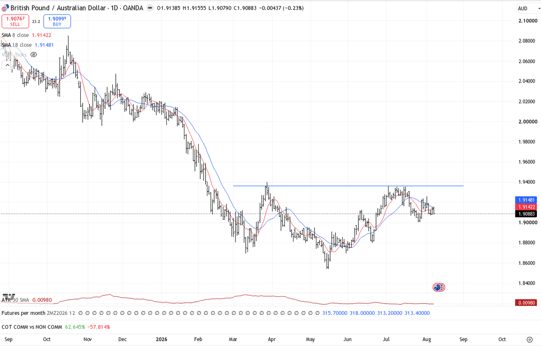Click the Aug label on the time axis
This screenshot has height=346, width=541.
click(x=426, y=339)
